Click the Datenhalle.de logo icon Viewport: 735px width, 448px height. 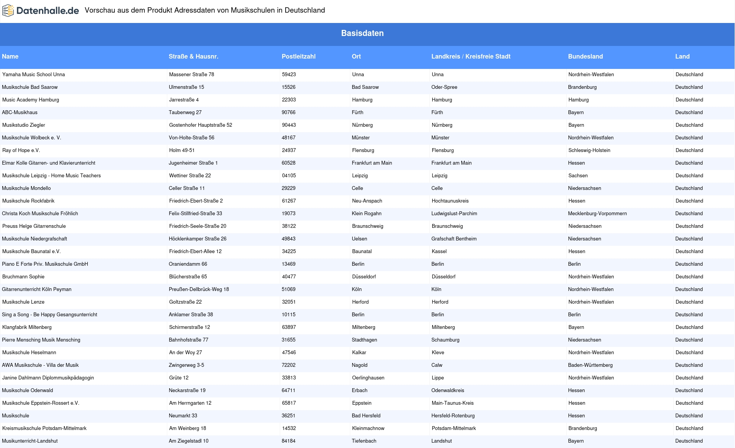coord(8,11)
